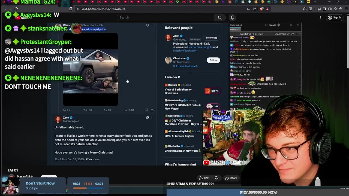349x196 pixels.
Task: Click Chatterino moderation mode sword icon
Action: 288,34
